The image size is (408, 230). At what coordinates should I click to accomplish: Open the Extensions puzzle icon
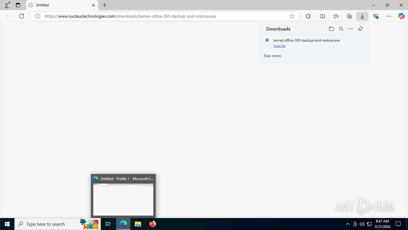308,16
